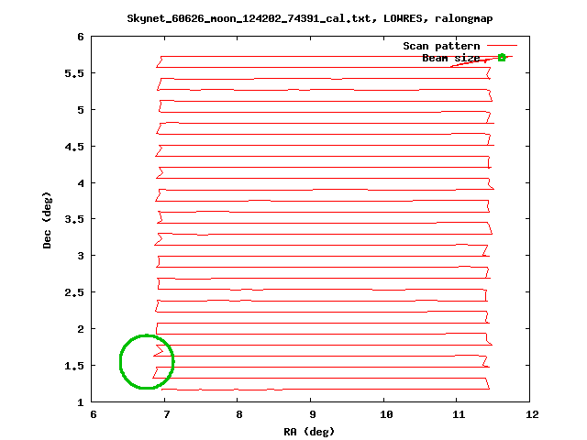This screenshot has height=440, width=587.
Task: Click the y-axis tick label 3.5
Action: 74,219
